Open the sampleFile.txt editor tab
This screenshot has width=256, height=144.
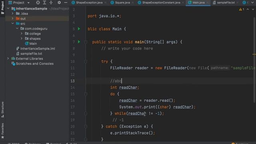tap(226, 3)
